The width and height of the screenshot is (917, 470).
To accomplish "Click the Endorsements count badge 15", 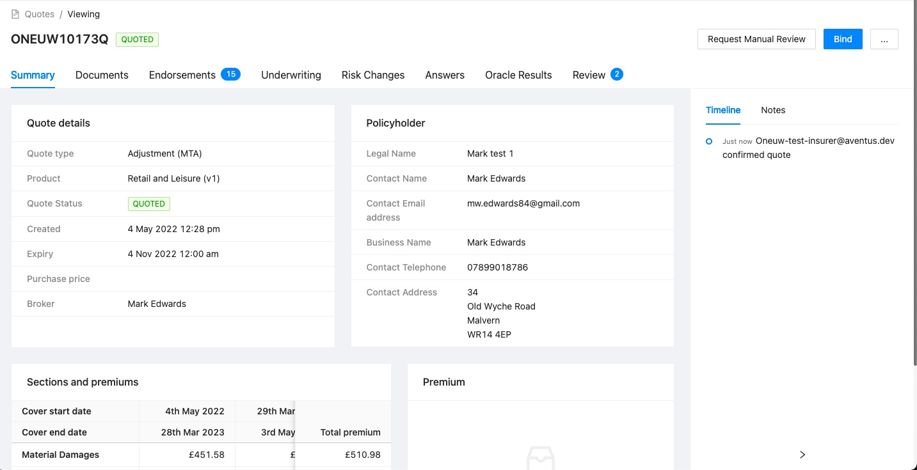I will tap(230, 74).
